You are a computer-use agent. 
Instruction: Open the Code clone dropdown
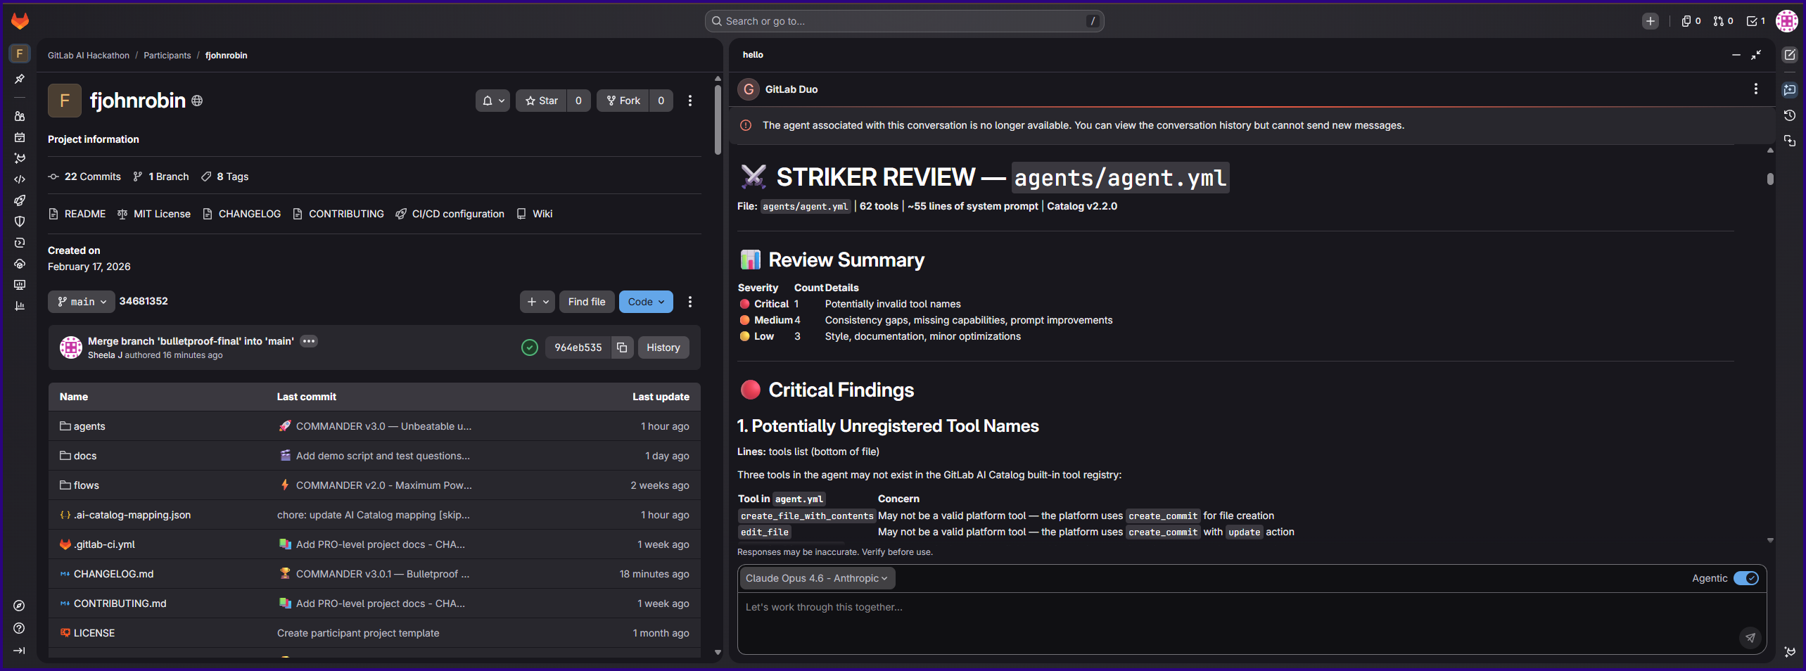click(646, 302)
